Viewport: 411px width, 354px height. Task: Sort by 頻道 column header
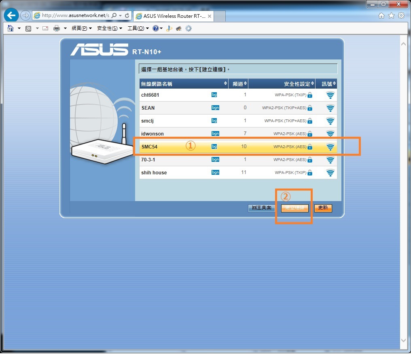coord(238,84)
